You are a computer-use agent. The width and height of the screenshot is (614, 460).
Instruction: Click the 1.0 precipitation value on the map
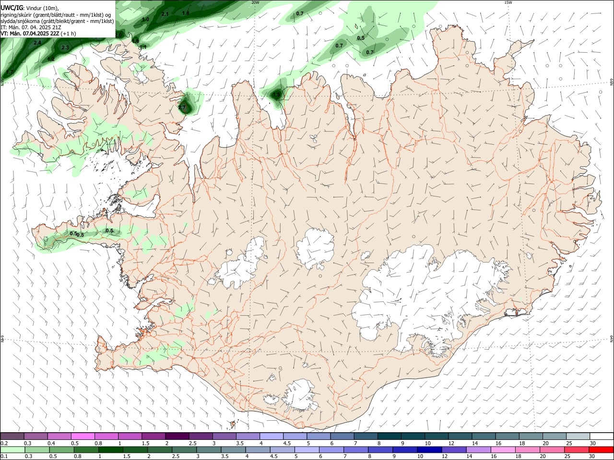pos(146,20)
